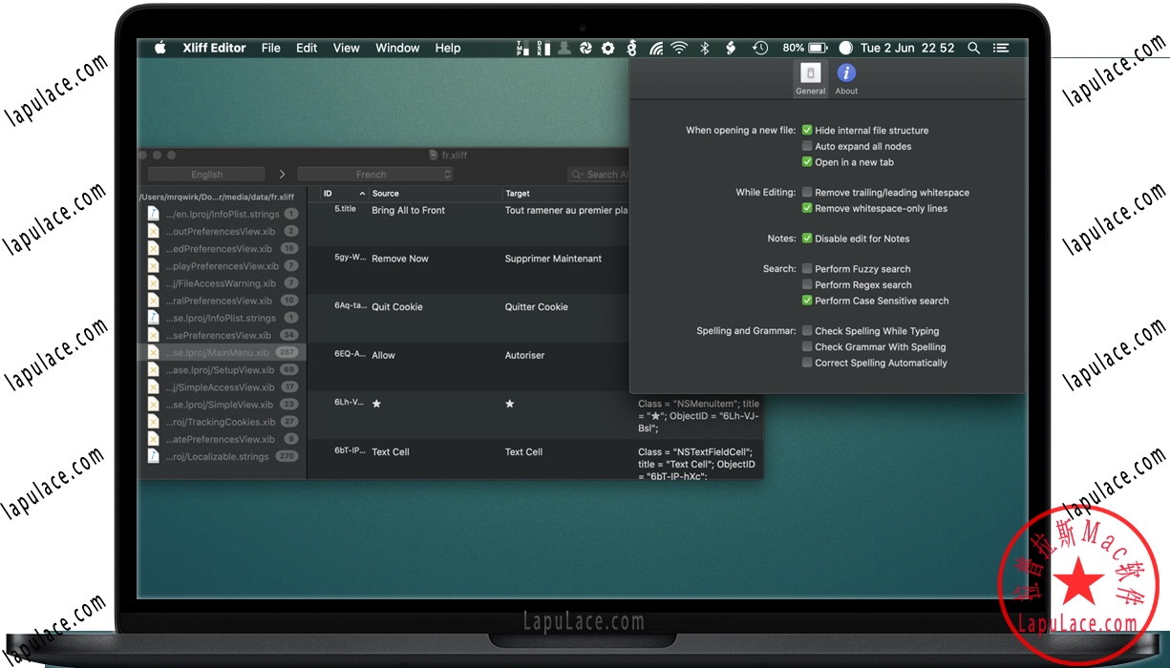The image size is (1170, 668).
Task: Click file icon beside en.lproj/InfoPlist.strings
Action: pyautogui.click(x=153, y=214)
